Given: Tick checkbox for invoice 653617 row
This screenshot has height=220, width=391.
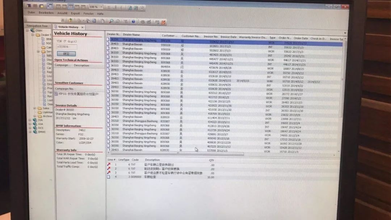Looking at the screenshot, I should coord(108,70).
